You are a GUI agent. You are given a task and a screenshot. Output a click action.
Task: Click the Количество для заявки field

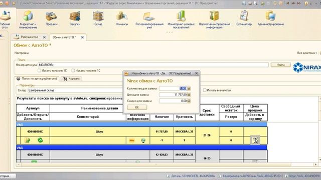173,88
